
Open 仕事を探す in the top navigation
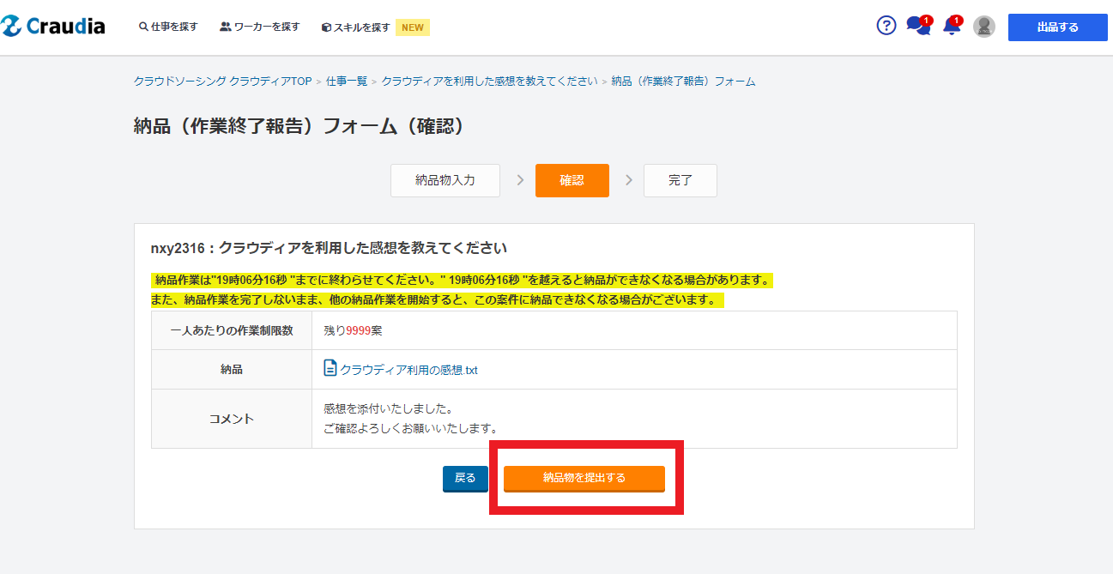pyautogui.click(x=168, y=27)
